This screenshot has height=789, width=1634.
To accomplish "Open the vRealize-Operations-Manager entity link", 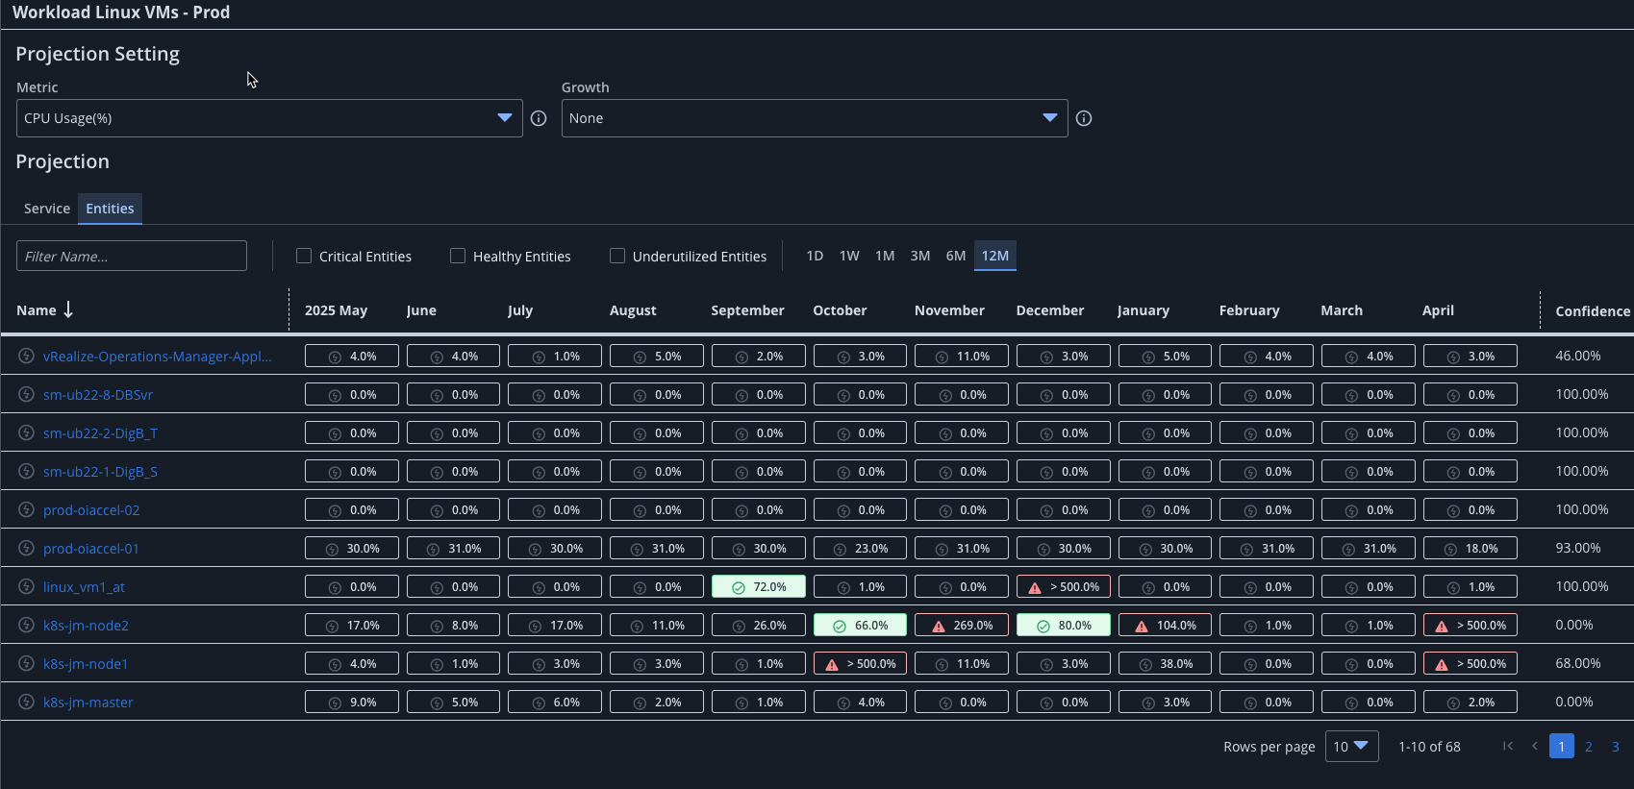I will [157, 357].
